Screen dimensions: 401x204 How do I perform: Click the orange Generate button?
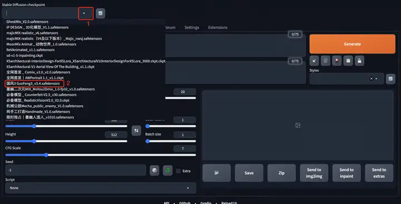(352, 44)
